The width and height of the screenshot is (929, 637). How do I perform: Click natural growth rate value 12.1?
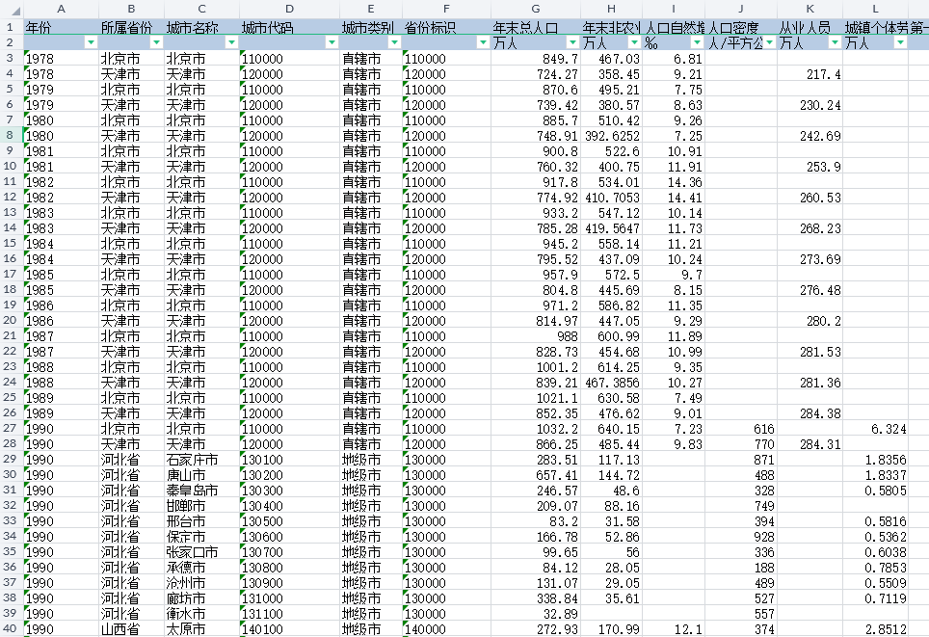tap(673, 628)
